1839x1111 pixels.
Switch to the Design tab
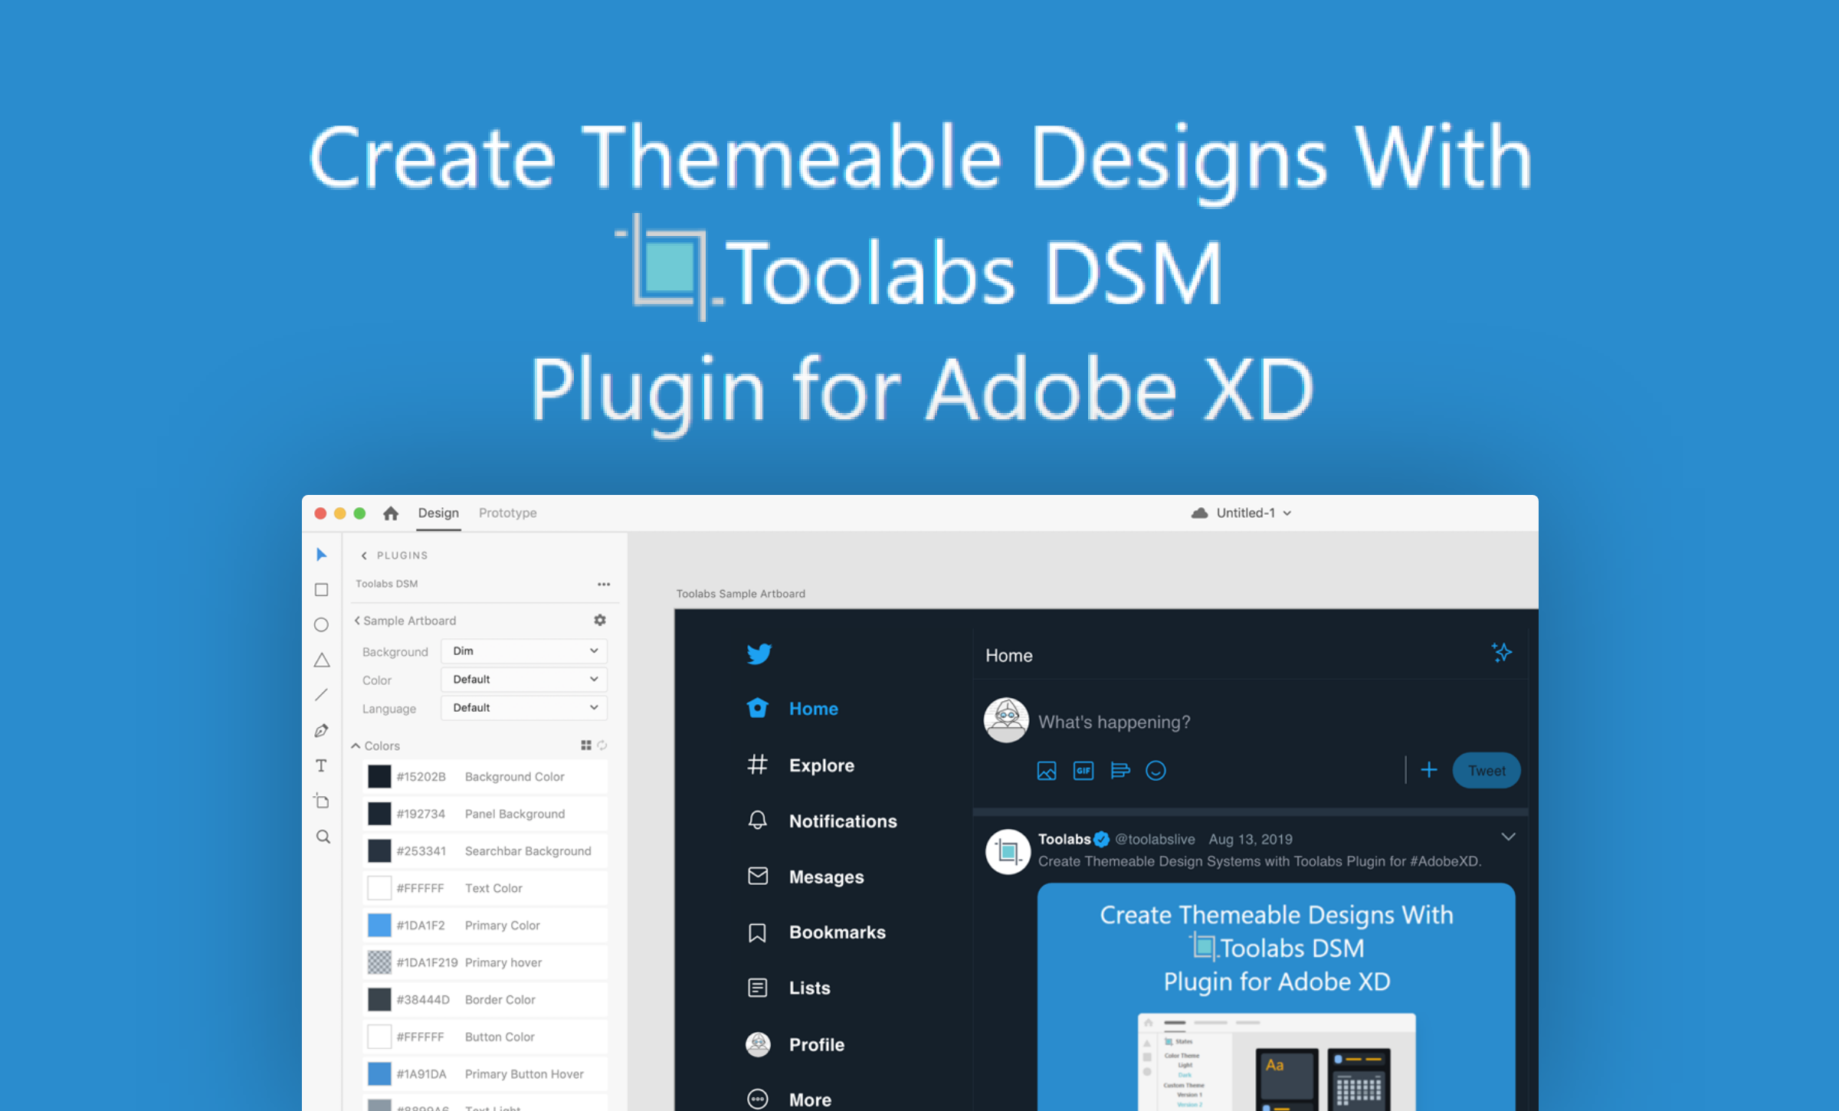438,513
